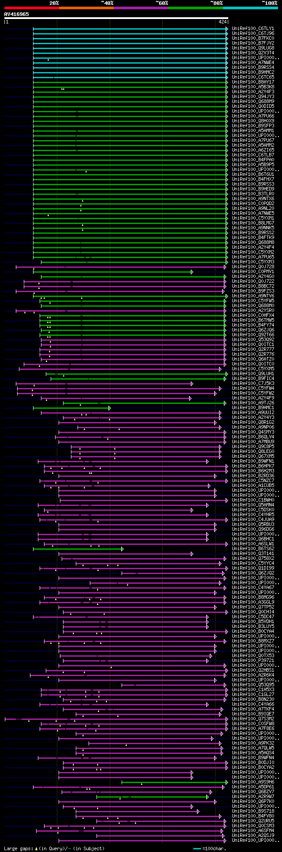Select label UniRef100_B4FPA0
Viewport: 282px width, 852px height.
(x=253, y=160)
